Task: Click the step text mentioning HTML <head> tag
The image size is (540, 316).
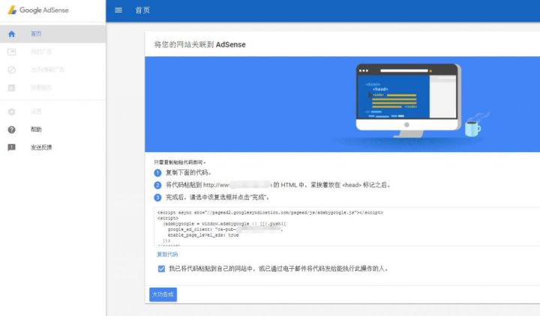Action: tap(278, 185)
